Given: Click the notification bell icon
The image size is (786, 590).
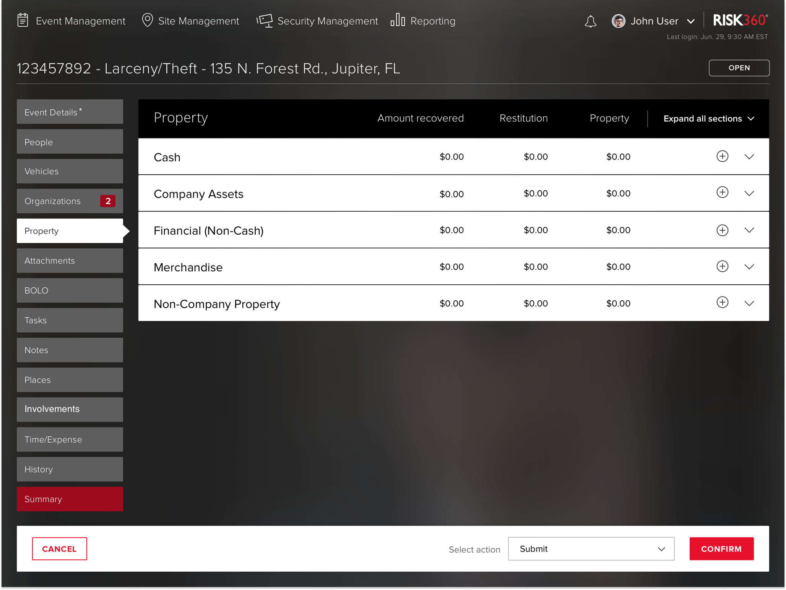Looking at the screenshot, I should tap(590, 21).
